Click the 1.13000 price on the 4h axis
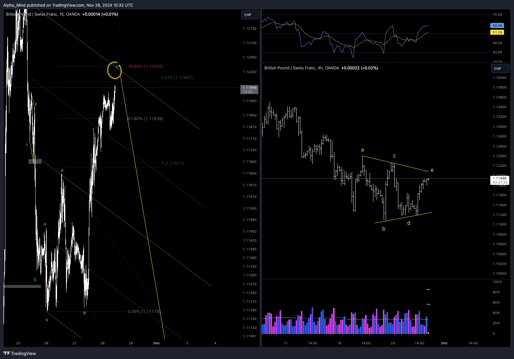The height and width of the screenshot is (359, 514). point(500,127)
